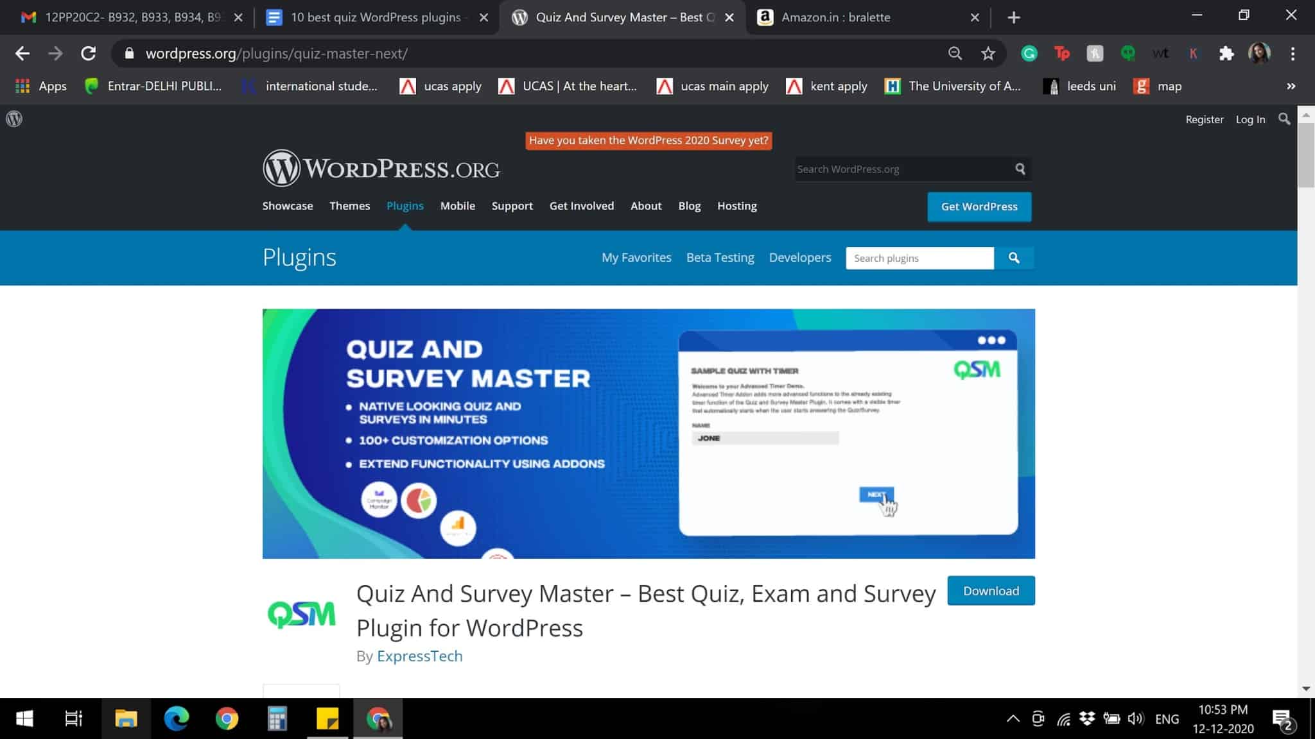This screenshot has width=1315, height=739.
Task: Click the browser profile avatar
Action: coord(1260,53)
